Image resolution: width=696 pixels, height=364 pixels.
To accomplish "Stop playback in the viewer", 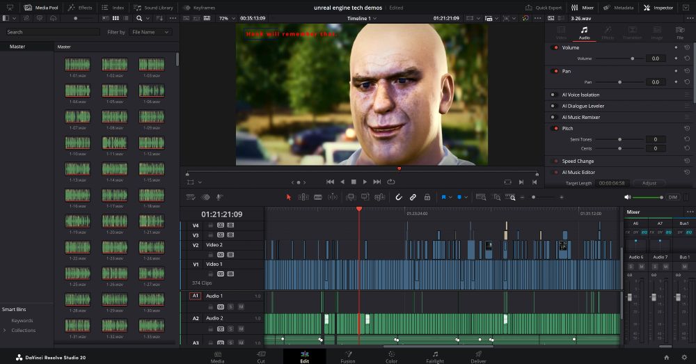I will [x=354, y=182].
